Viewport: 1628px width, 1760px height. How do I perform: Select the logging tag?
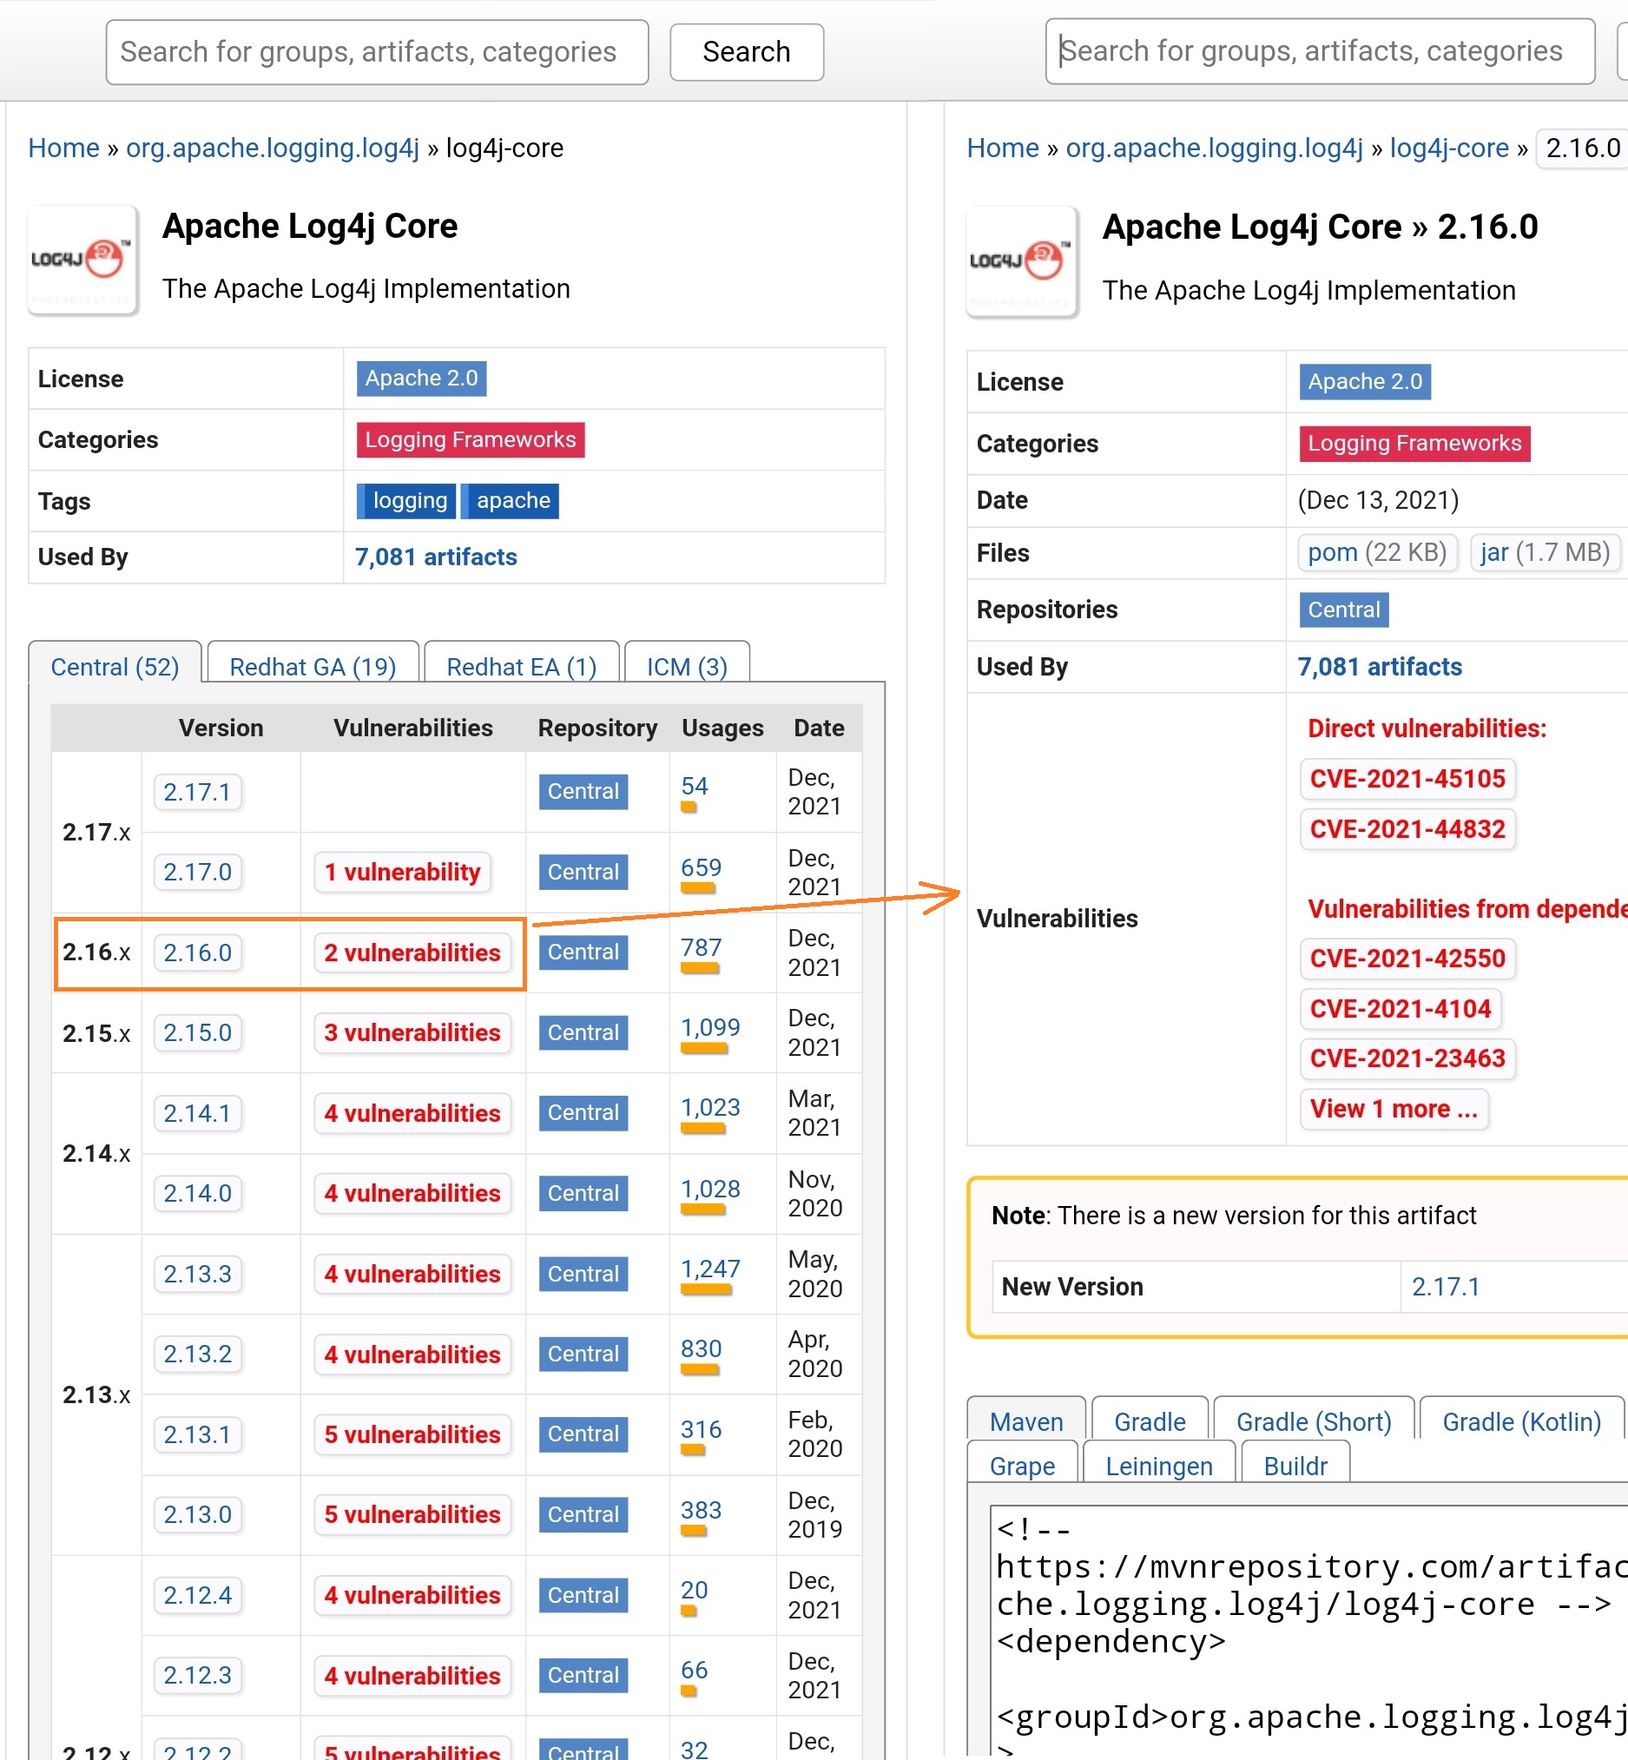click(x=406, y=500)
